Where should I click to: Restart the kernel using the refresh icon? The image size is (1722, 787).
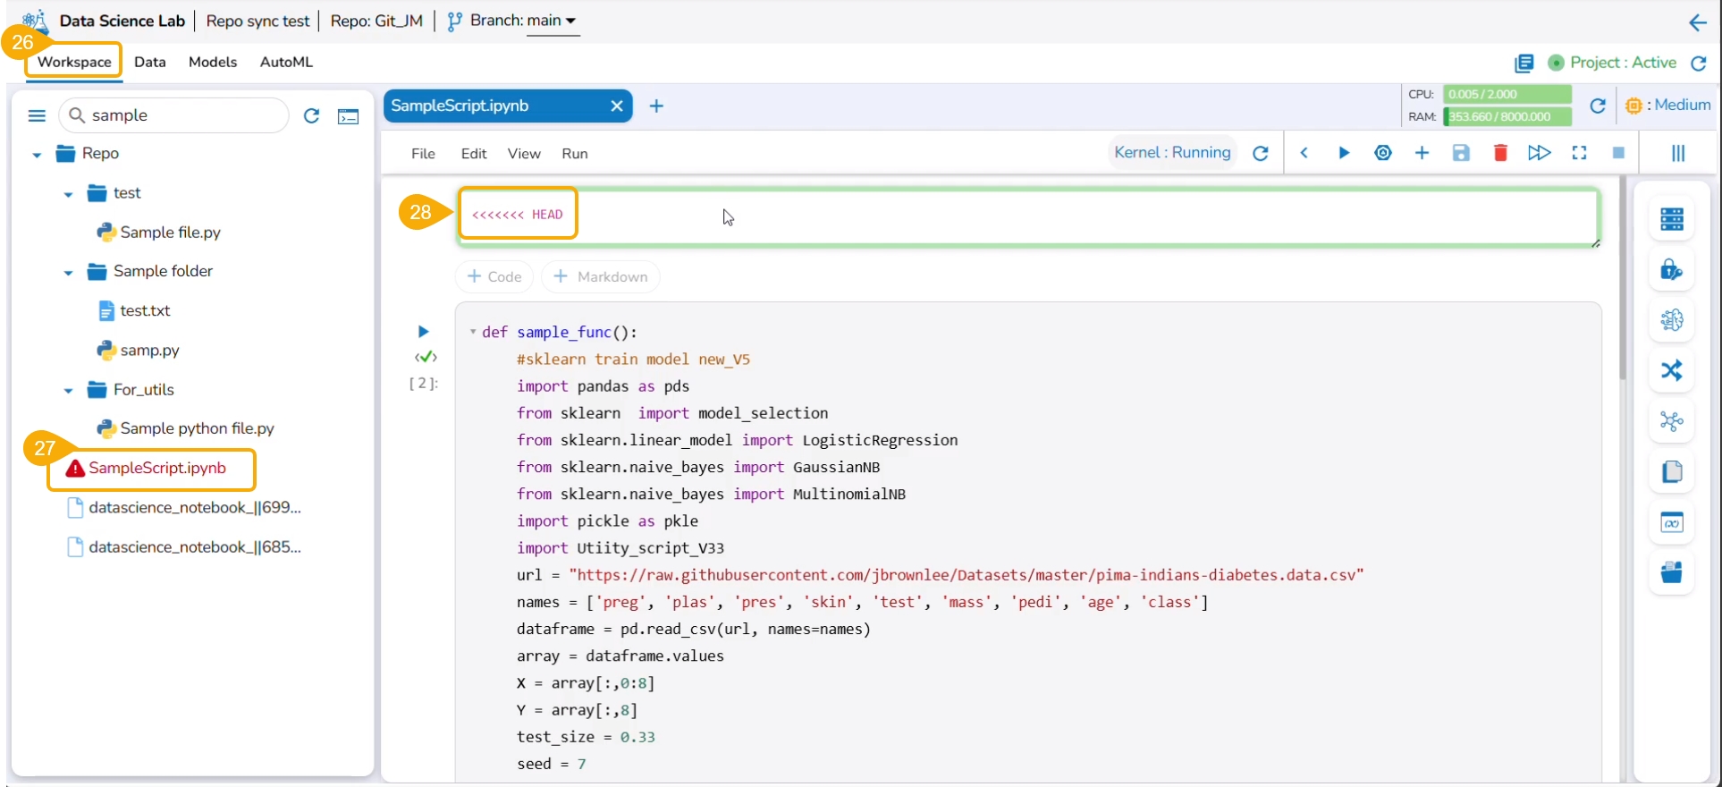1261,153
